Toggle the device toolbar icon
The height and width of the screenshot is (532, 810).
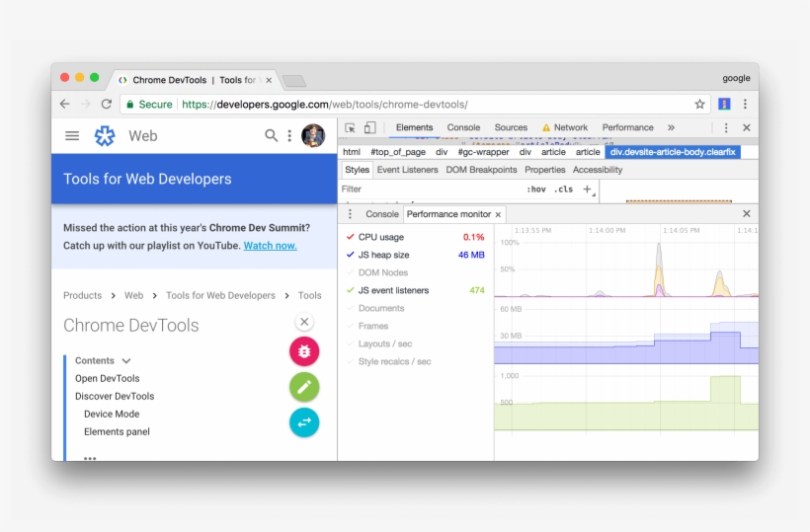point(369,127)
